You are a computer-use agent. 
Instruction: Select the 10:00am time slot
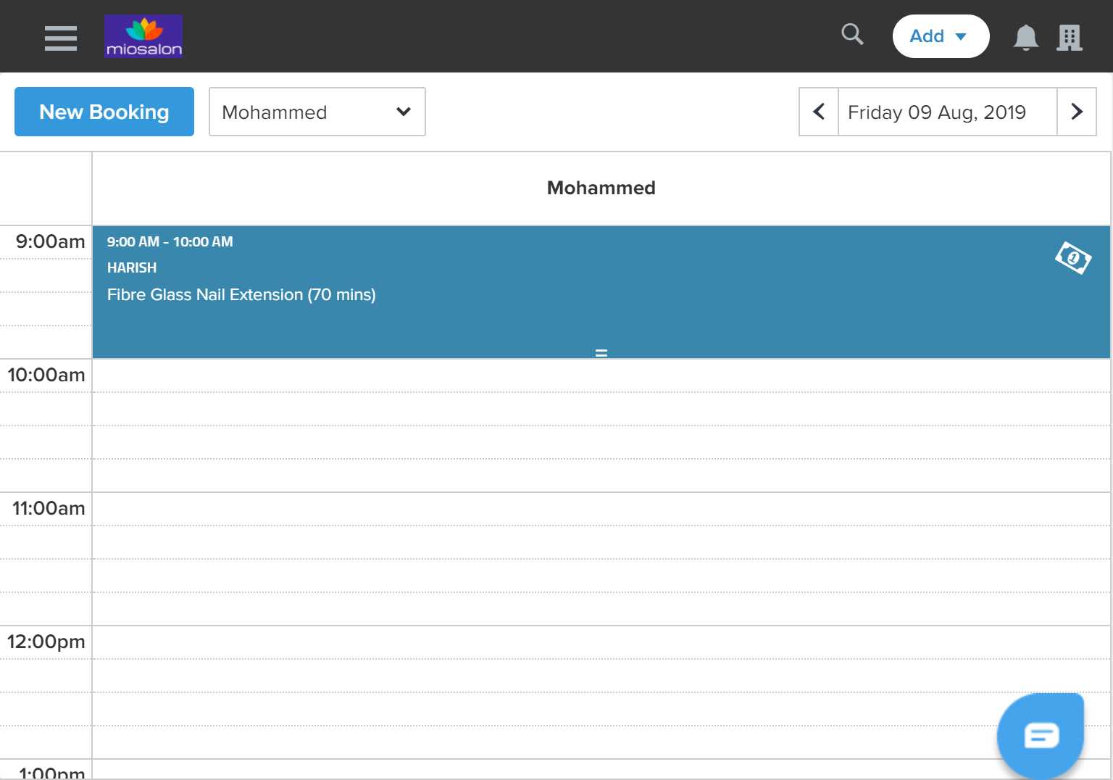coord(601,376)
